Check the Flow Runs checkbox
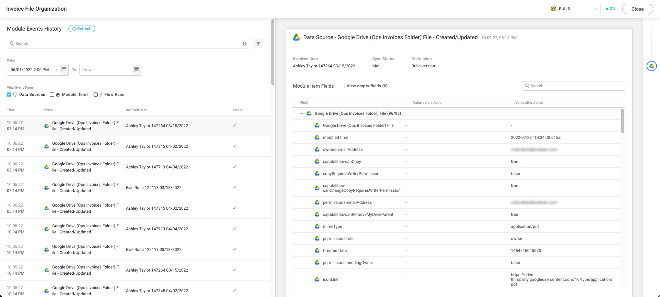660x297 pixels. [96, 95]
